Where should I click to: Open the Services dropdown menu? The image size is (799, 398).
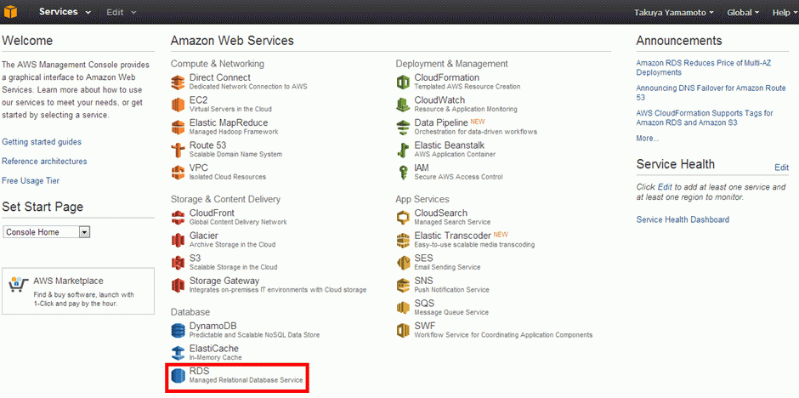tap(65, 12)
